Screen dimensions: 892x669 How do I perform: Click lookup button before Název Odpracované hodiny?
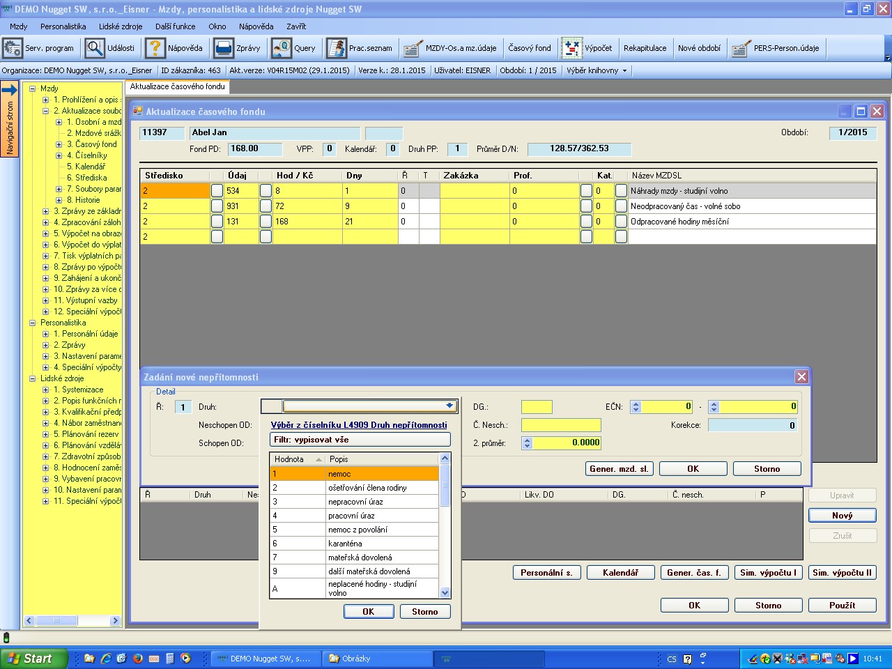(x=621, y=222)
